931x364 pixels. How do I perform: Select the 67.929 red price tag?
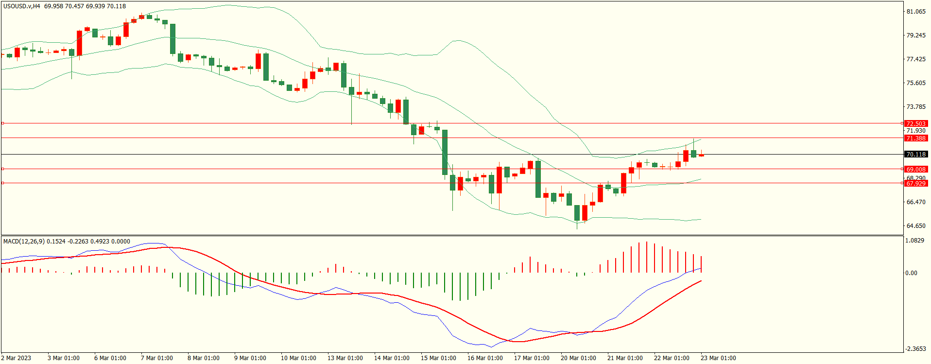pyautogui.click(x=916, y=183)
